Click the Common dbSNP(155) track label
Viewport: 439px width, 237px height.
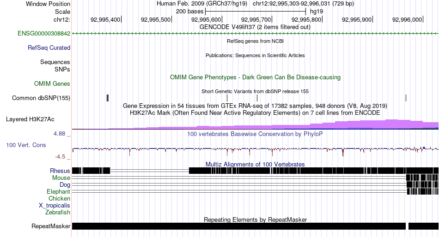click(x=41, y=98)
